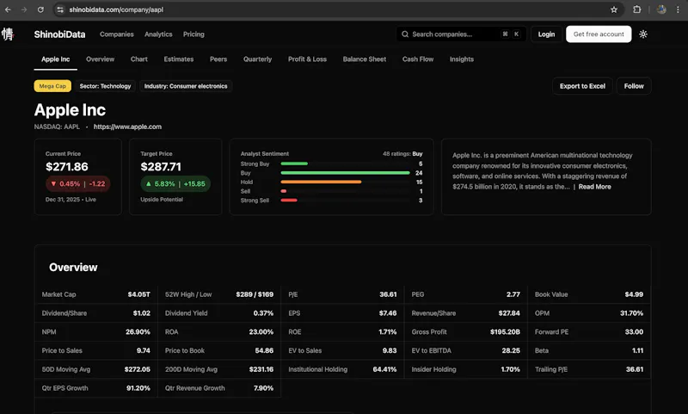Screen dimensions: 688x414
Task: Click the Strong Buy sentiment bar
Action: [x=294, y=164]
